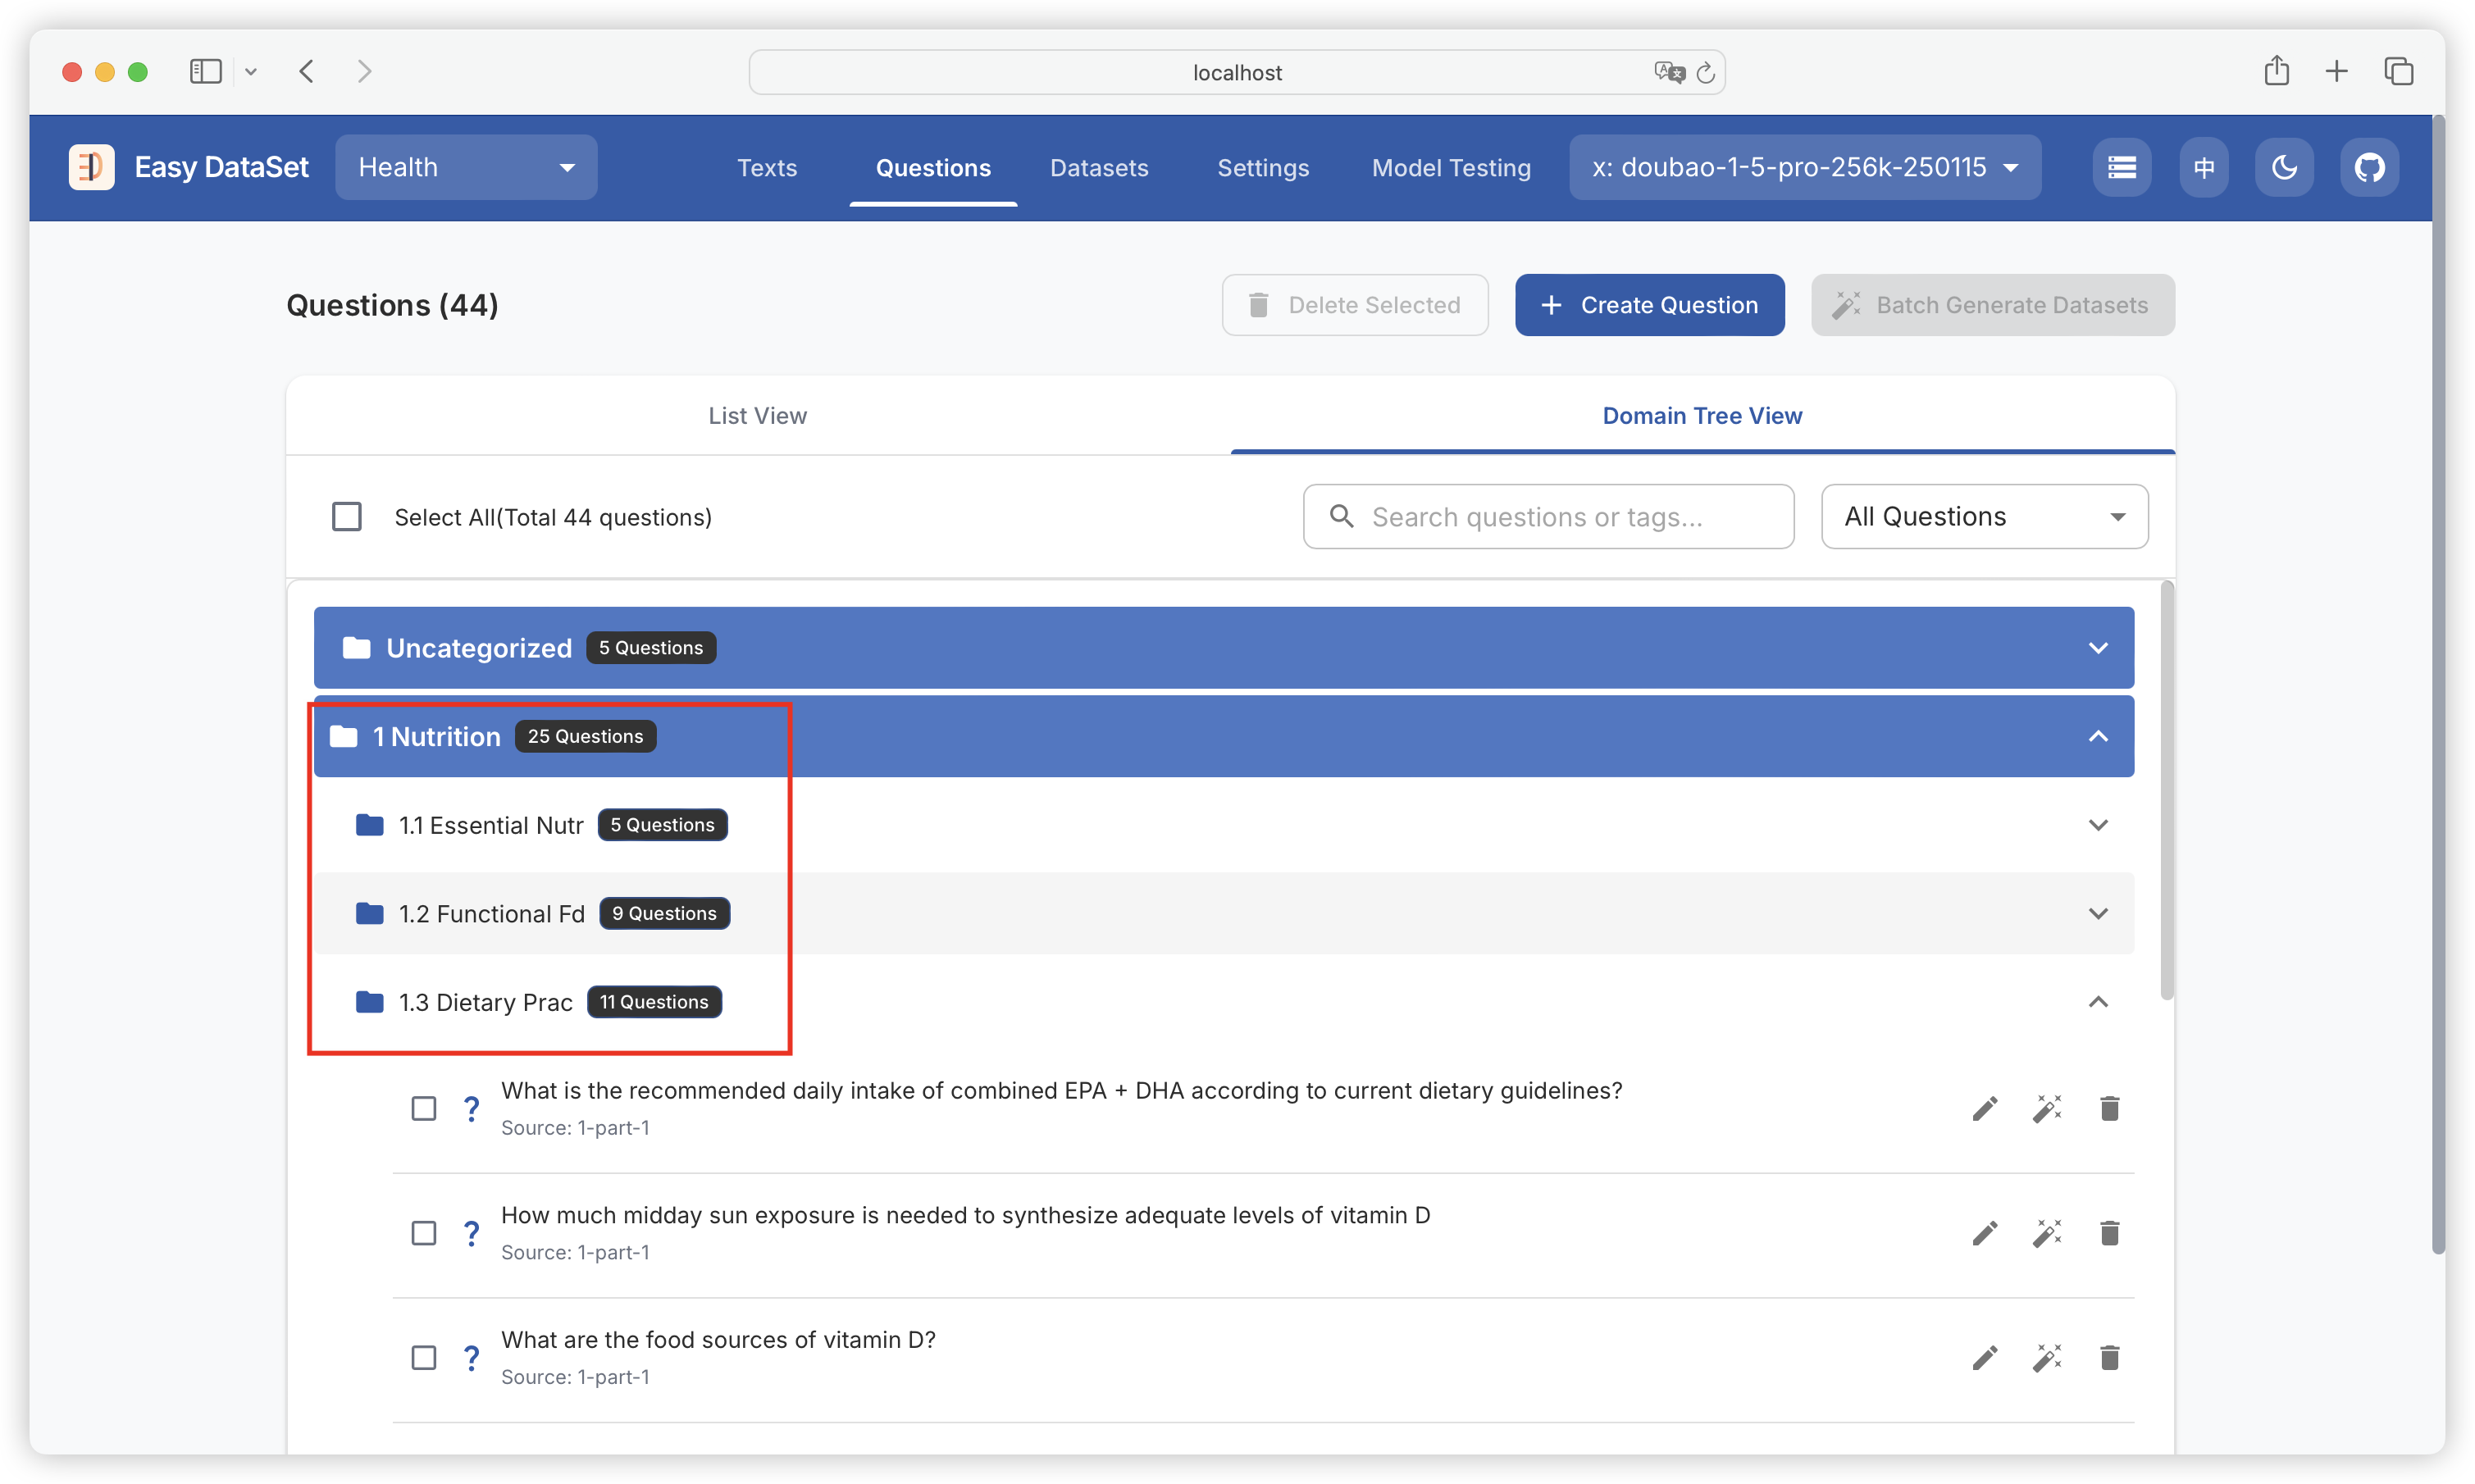Toggle dark mode moon icon
2475x1484 pixels.
[2284, 167]
